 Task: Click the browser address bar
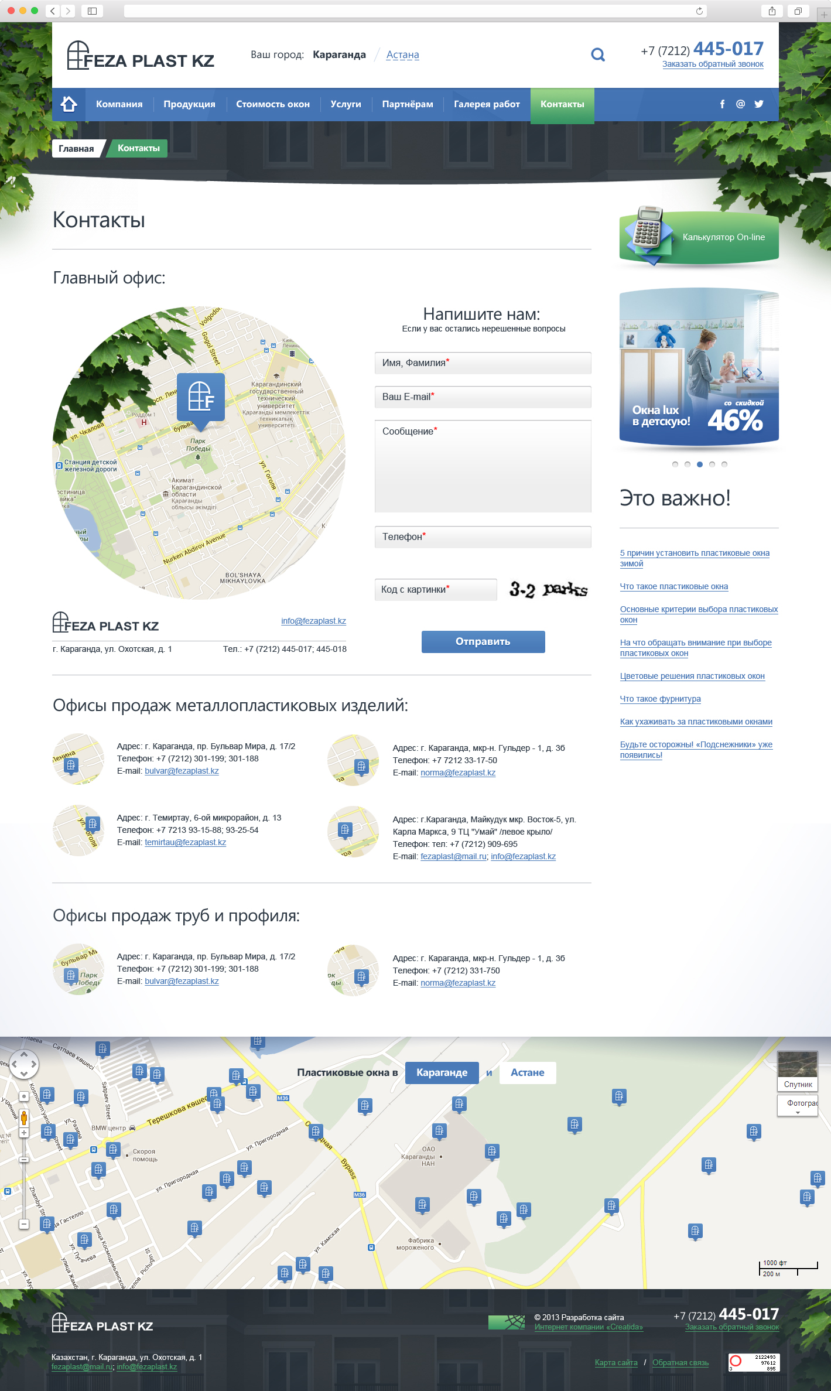(x=415, y=11)
